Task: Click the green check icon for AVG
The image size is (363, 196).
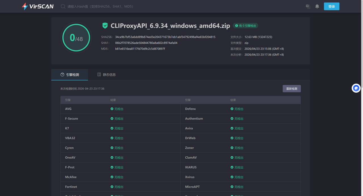Action: 112,109
